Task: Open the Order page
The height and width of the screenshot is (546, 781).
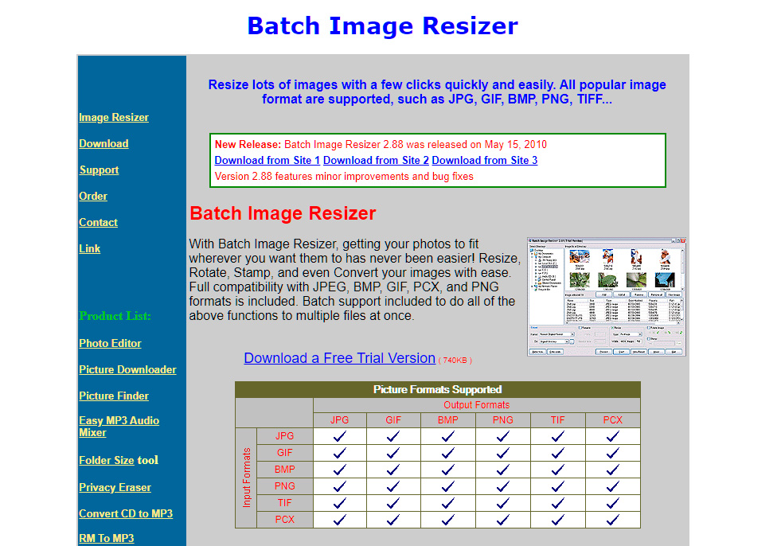Action: [x=92, y=196]
